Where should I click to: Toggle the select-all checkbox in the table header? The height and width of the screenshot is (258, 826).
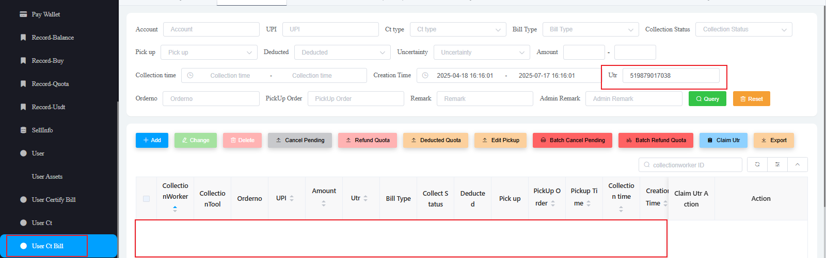(146, 199)
